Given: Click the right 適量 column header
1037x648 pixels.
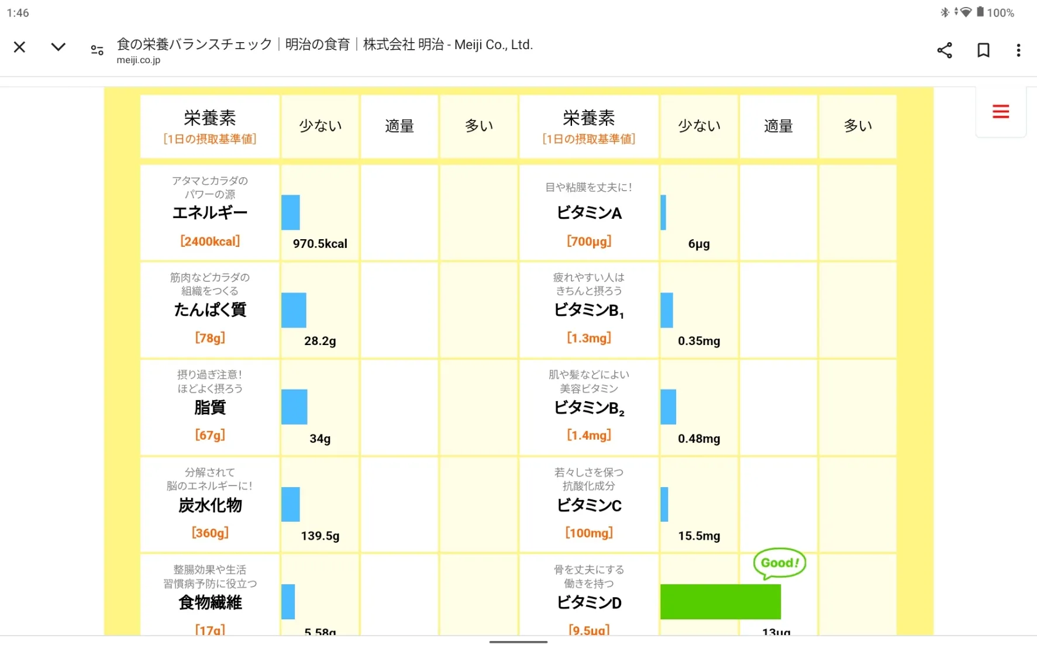Looking at the screenshot, I should [778, 126].
